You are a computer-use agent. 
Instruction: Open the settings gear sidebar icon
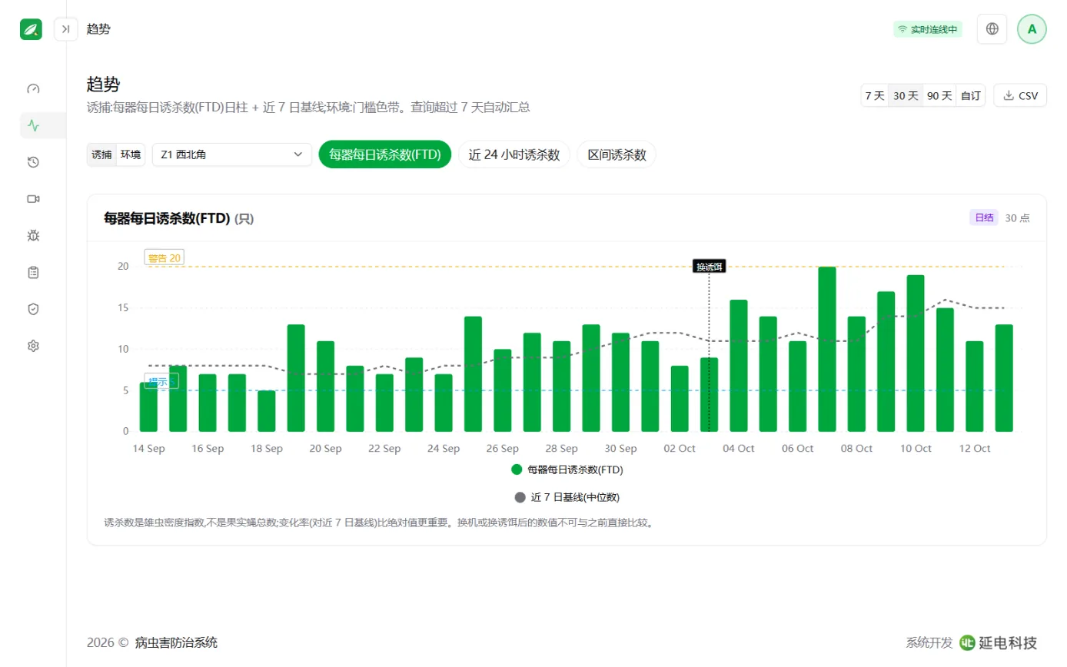(x=33, y=346)
